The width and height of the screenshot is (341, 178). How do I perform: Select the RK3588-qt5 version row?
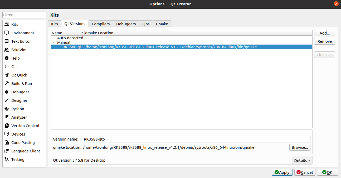[182, 47]
